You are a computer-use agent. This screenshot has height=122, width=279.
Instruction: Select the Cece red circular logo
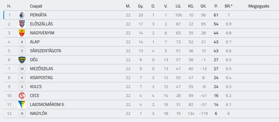click(x=22, y=95)
